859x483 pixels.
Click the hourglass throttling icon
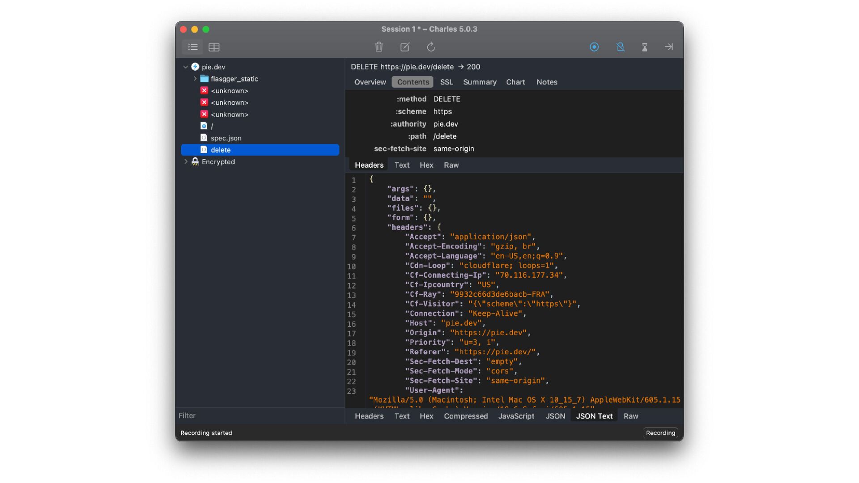tap(645, 47)
